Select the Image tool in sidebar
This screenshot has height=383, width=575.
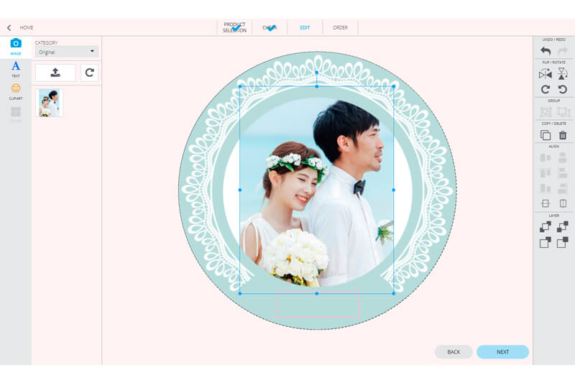tap(16, 46)
